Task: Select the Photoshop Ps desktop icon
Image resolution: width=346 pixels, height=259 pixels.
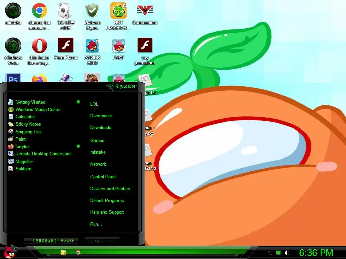Action: pos(13,78)
